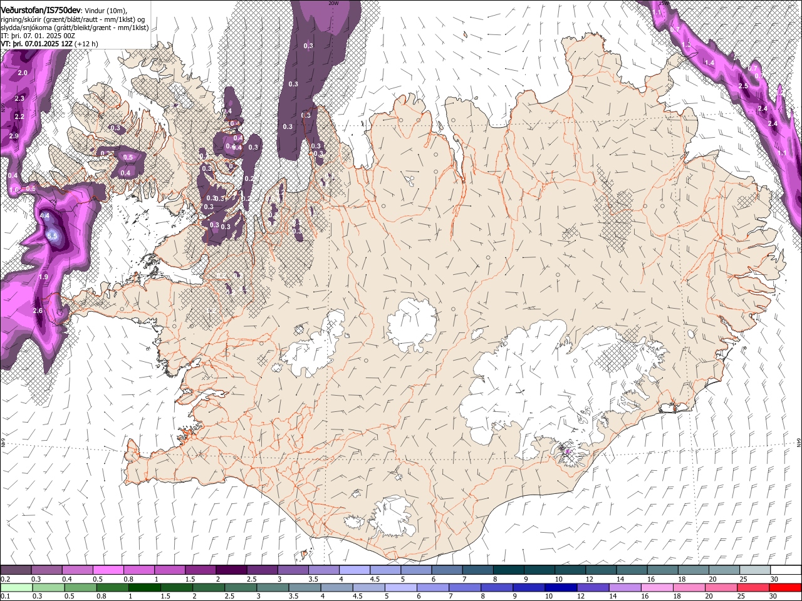Click the 2.0 value in the northwest sea
The height and width of the screenshot is (601, 802).
23,73
